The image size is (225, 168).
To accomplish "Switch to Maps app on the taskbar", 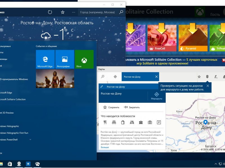I will click(19, 164).
